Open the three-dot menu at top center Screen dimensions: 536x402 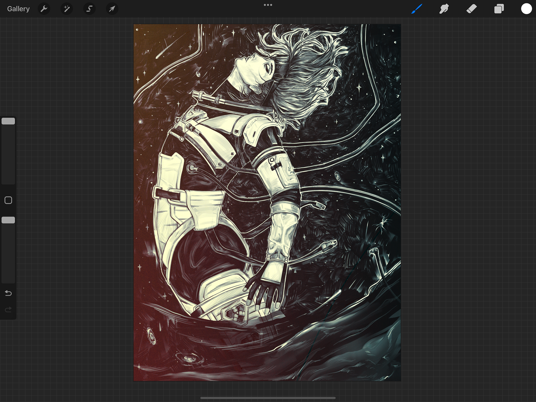click(x=268, y=5)
